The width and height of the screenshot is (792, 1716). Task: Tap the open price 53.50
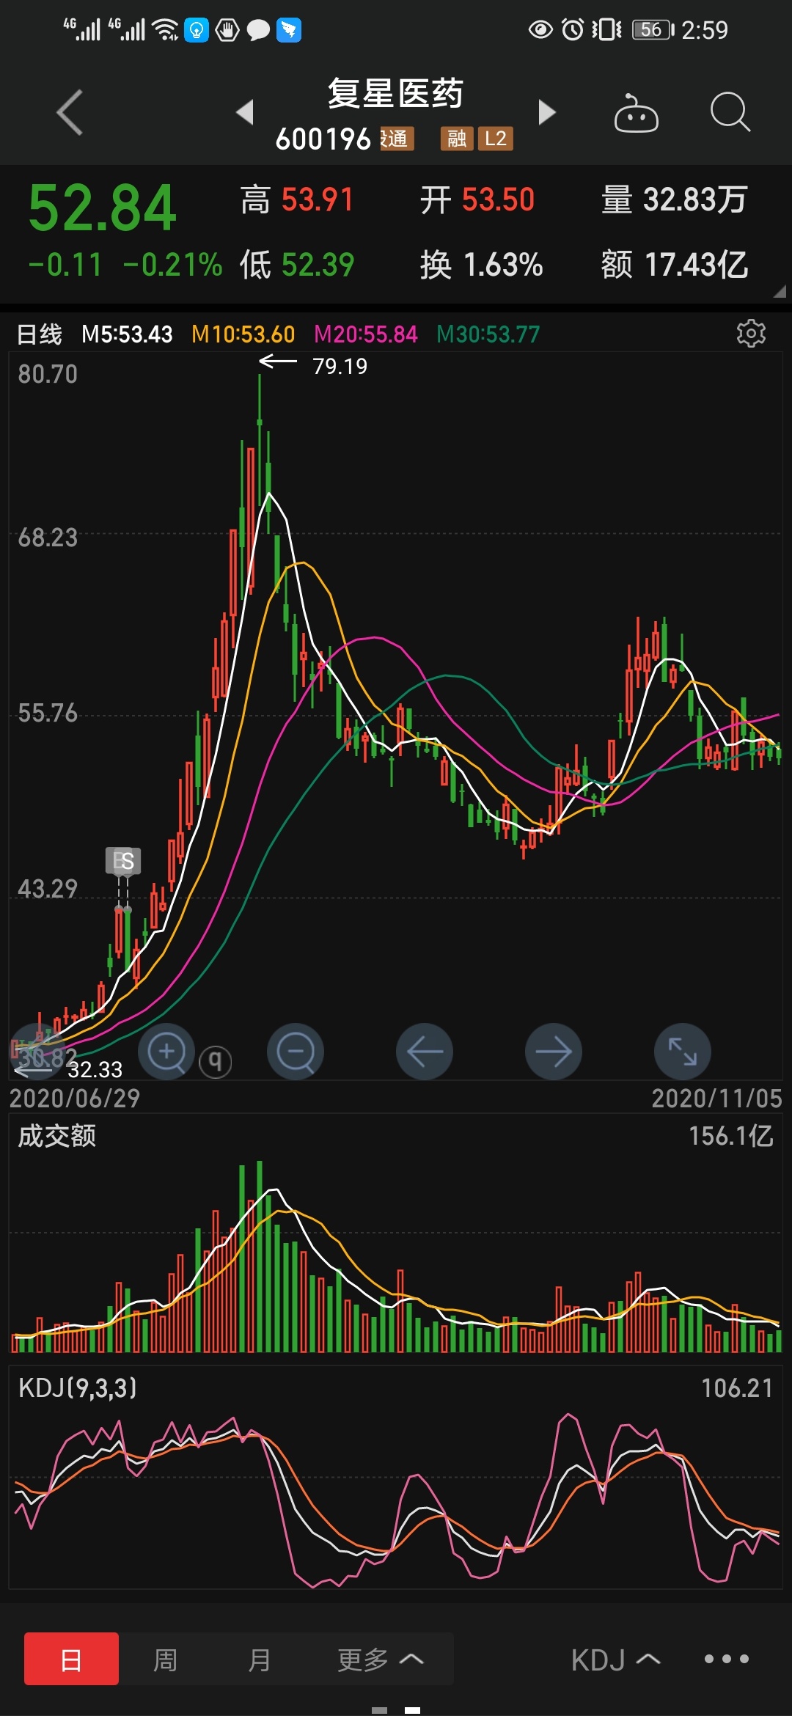pyautogui.click(x=498, y=199)
